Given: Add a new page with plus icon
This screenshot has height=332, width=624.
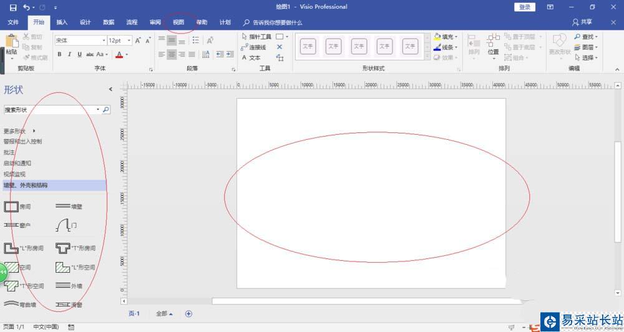Looking at the screenshot, I should tap(188, 314).
